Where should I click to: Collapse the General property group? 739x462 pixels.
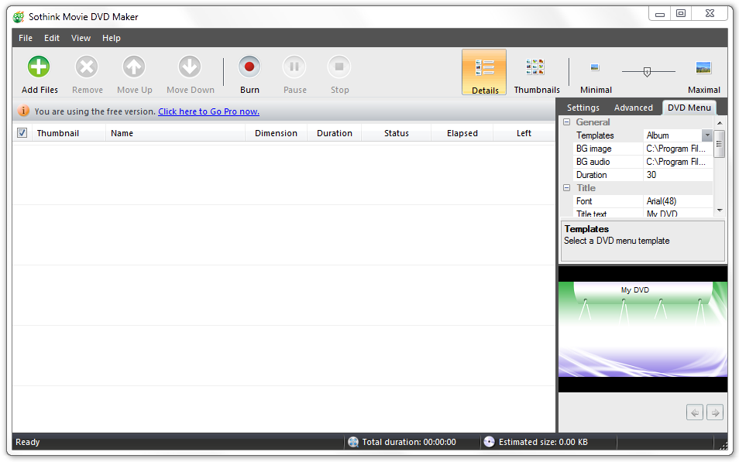566,122
